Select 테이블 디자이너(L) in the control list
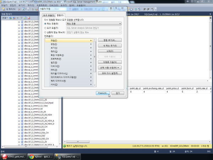213x160 pixels. tap(69, 74)
